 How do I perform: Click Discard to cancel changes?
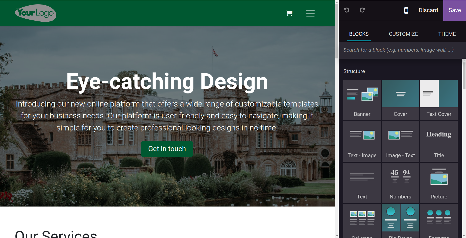pyautogui.click(x=428, y=10)
